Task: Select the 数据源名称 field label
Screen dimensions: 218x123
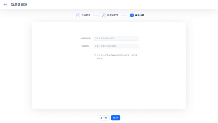Action: [x=86, y=38]
